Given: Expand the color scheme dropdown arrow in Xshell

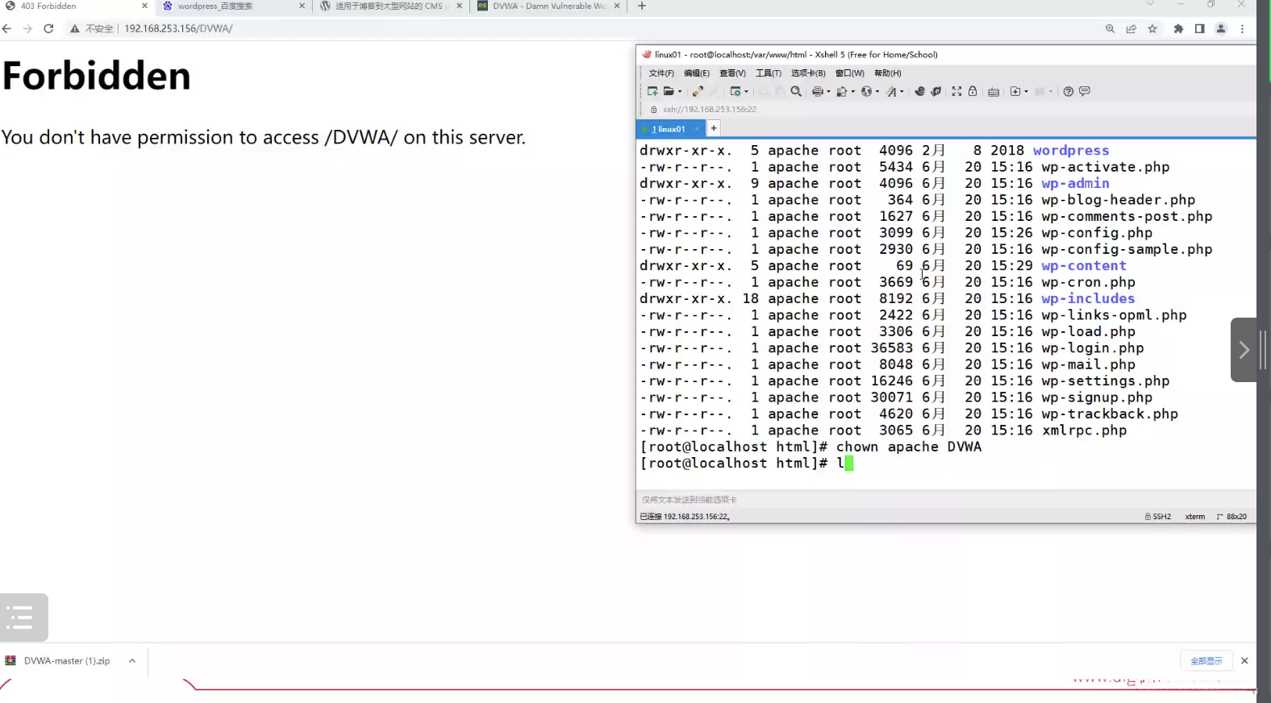Looking at the screenshot, I should click(x=852, y=92).
